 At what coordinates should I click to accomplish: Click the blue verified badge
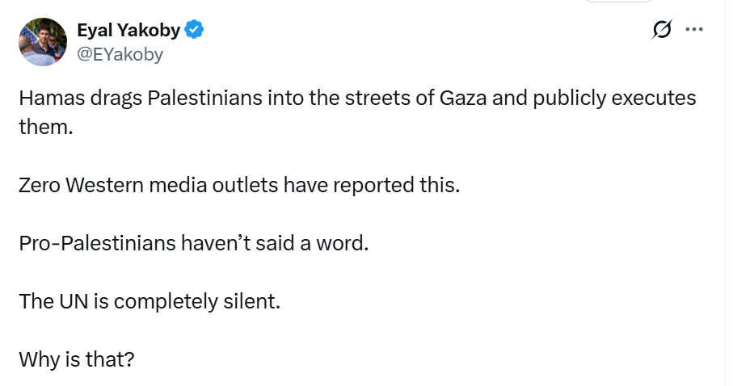pos(195,31)
